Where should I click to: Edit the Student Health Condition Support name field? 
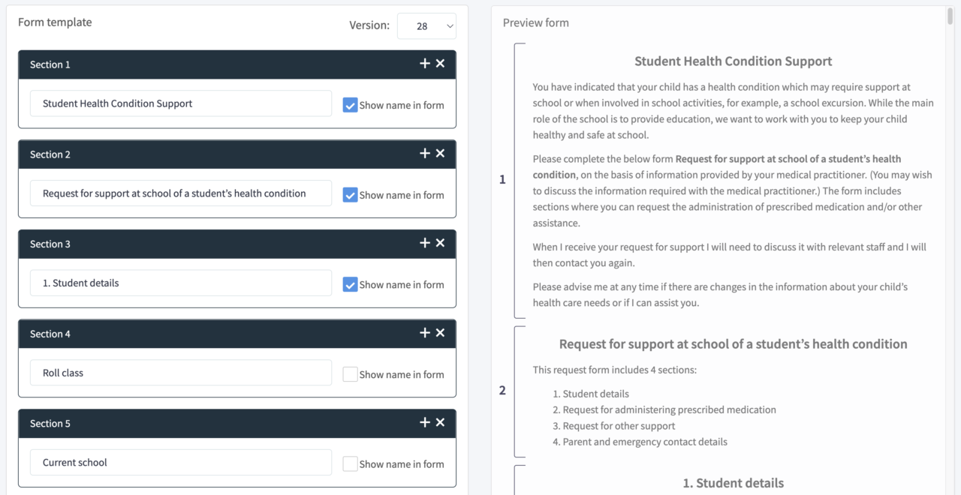[180, 103]
